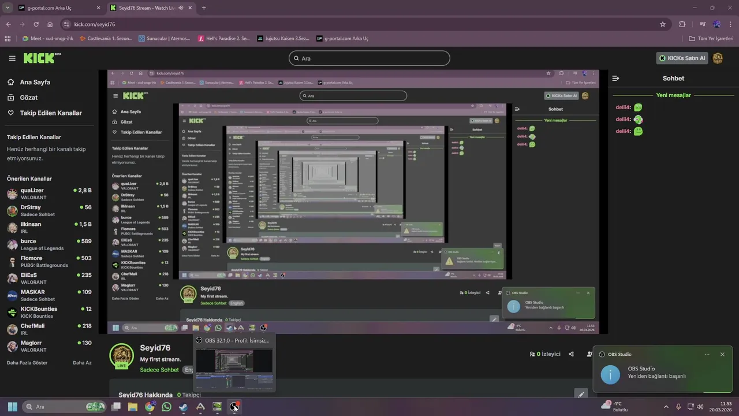Switch to the g-portal.com browser tab
The image size is (739, 416).
(x=58, y=8)
